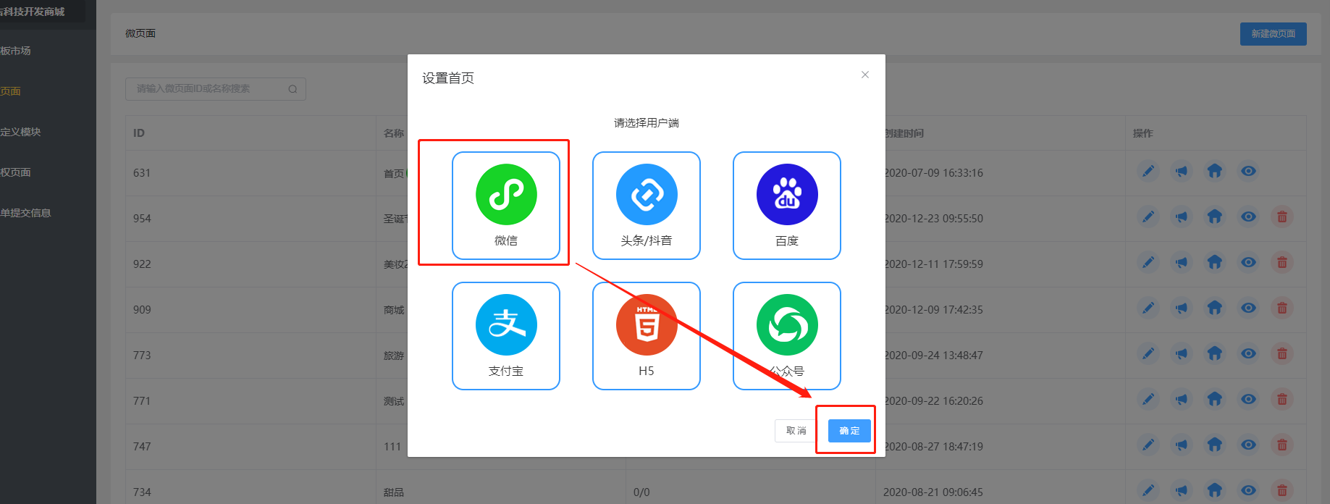Select the 微信 client card
Viewport: 1330px width, 504px height.
click(x=506, y=206)
